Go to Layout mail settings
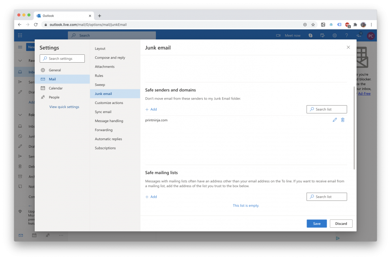 coord(115,48)
